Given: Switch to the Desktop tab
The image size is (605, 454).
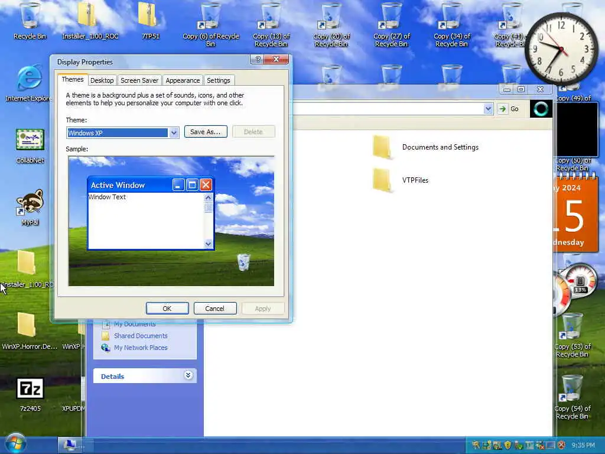Looking at the screenshot, I should (102, 80).
